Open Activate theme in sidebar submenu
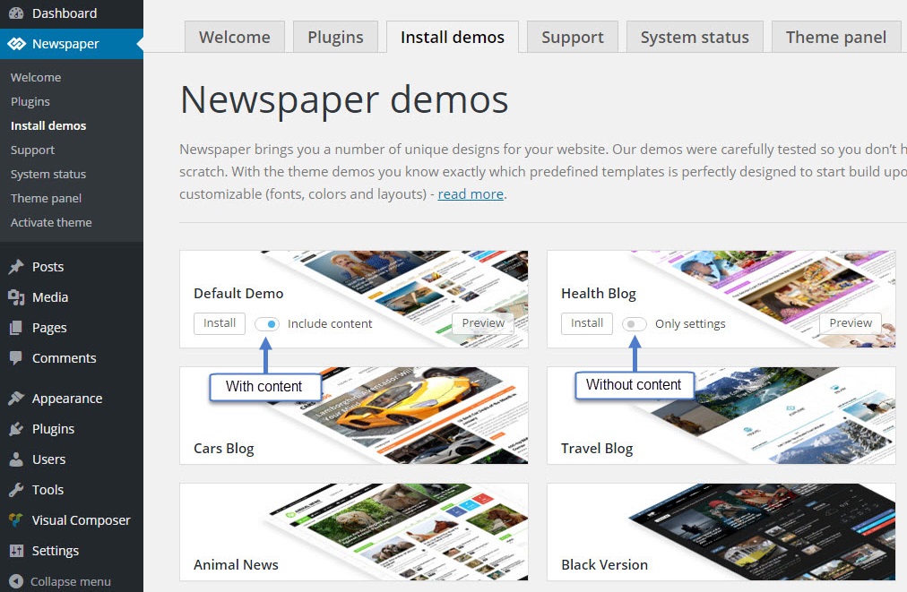907x592 pixels. pyautogui.click(x=51, y=223)
